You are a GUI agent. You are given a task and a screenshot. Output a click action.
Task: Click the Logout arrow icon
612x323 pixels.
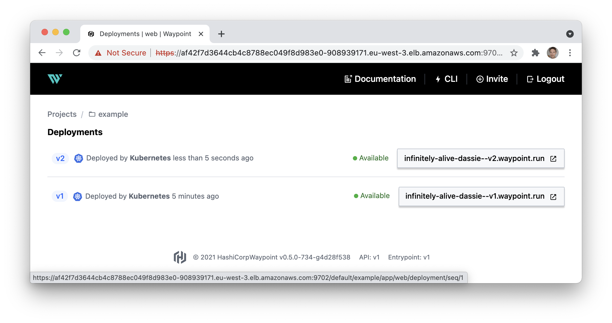click(x=530, y=79)
